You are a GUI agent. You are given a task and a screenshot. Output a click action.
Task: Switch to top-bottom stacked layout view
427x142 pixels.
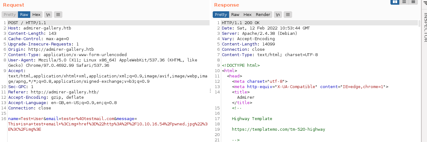coord(404,2)
